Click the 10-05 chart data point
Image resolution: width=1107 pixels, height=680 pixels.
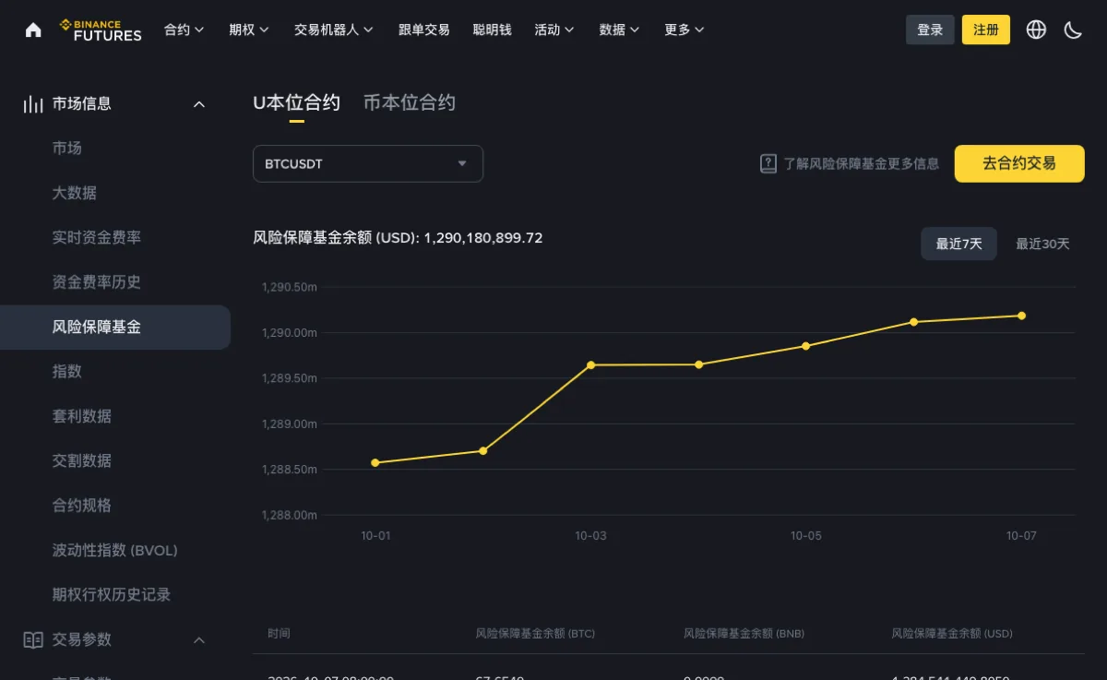pyautogui.click(x=806, y=346)
